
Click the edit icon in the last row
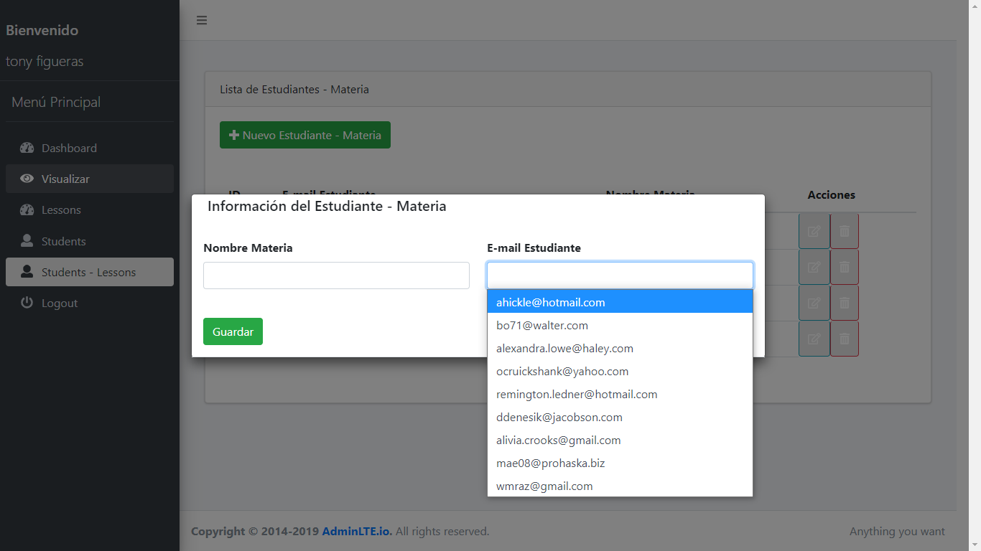click(x=814, y=338)
